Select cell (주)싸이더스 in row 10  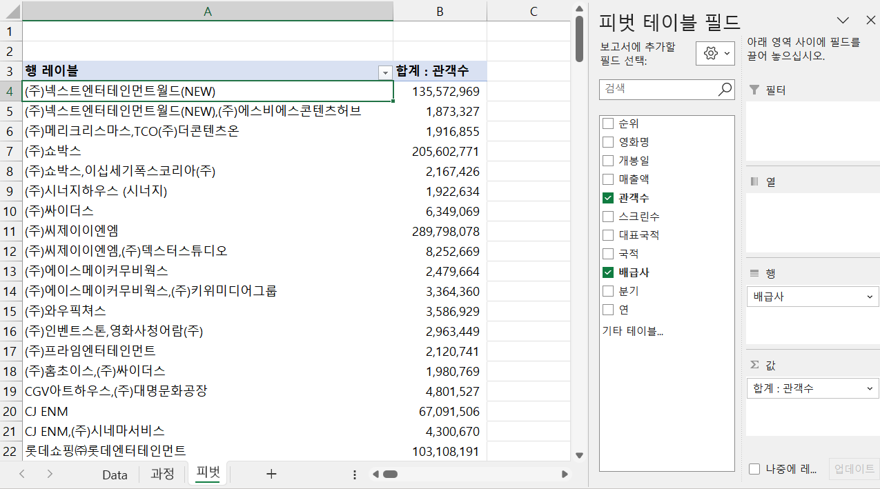point(208,211)
